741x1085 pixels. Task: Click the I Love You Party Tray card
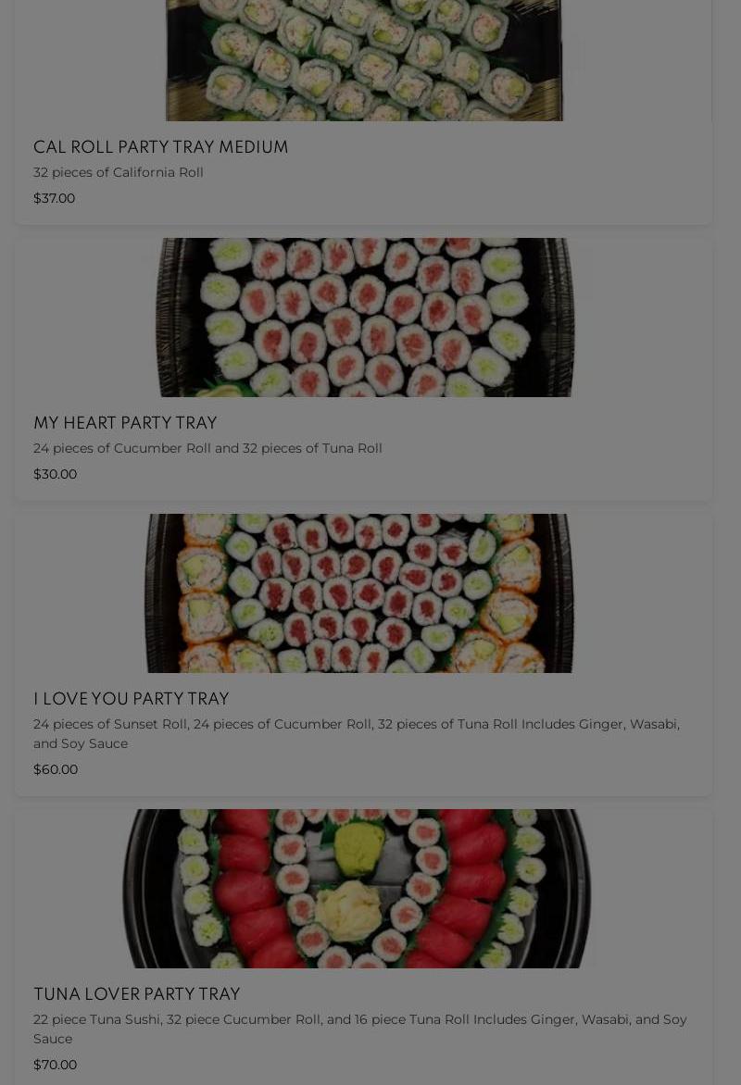point(364,655)
